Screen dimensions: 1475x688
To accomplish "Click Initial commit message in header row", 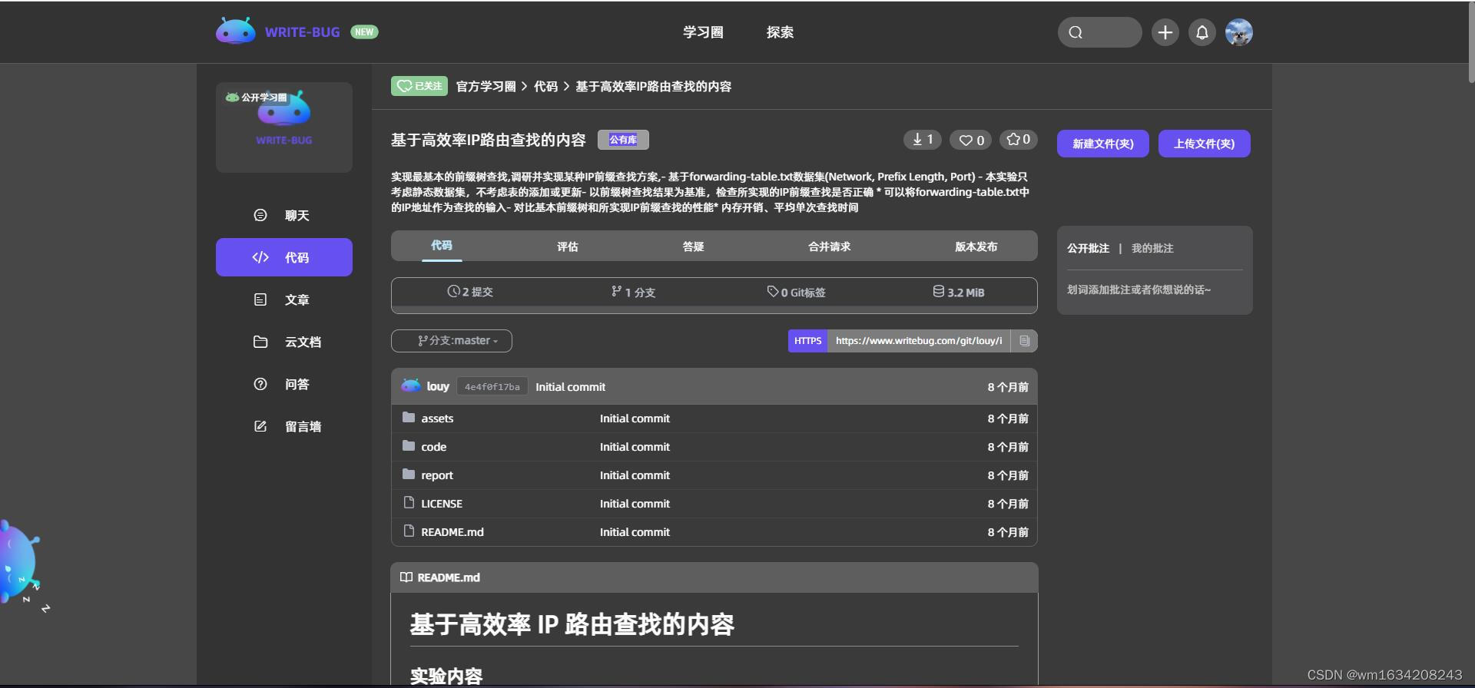I will click(570, 387).
